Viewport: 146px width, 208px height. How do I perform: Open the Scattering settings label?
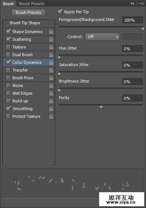click(22, 39)
